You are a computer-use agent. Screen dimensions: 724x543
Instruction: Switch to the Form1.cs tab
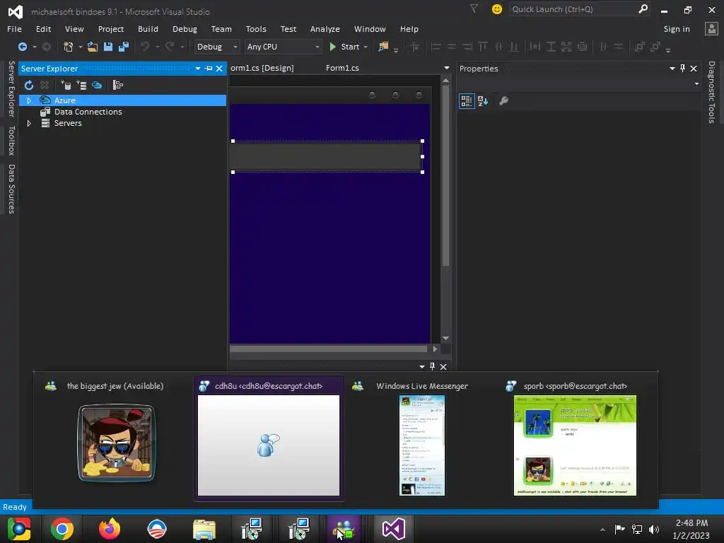click(342, 68)
